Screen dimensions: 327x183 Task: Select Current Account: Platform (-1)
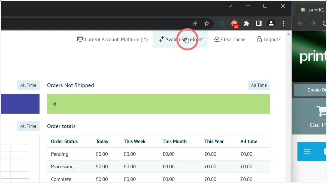tap(113, 39)
